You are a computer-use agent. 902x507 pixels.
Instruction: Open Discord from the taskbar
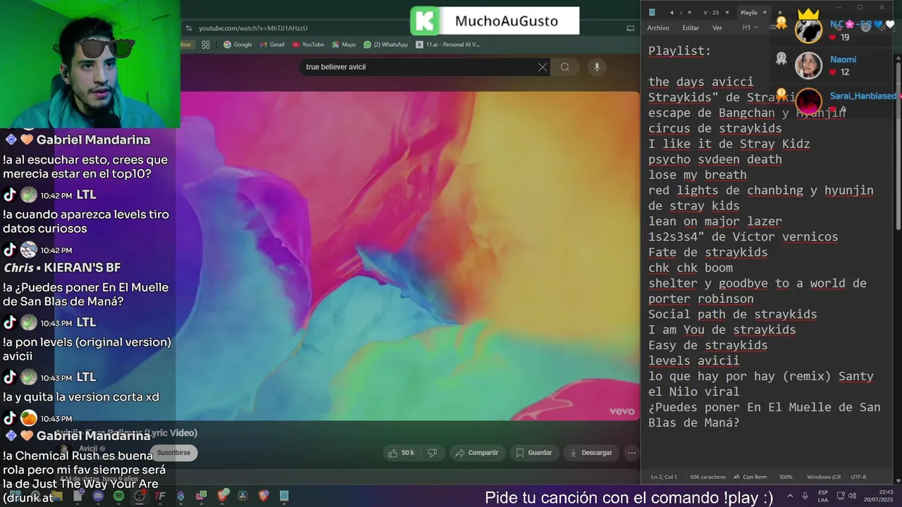coord(97,496)
